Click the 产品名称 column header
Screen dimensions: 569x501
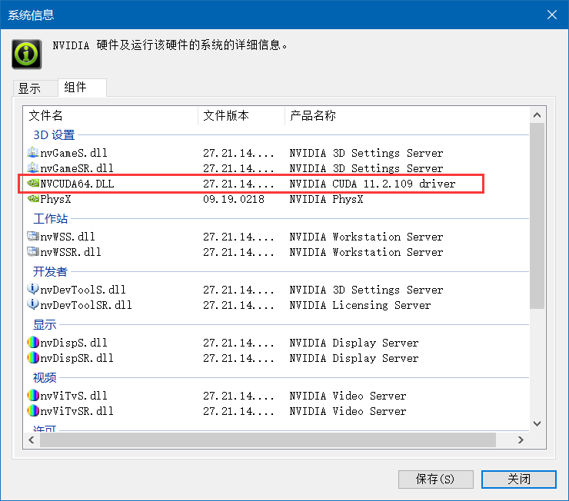coord(407,115)
